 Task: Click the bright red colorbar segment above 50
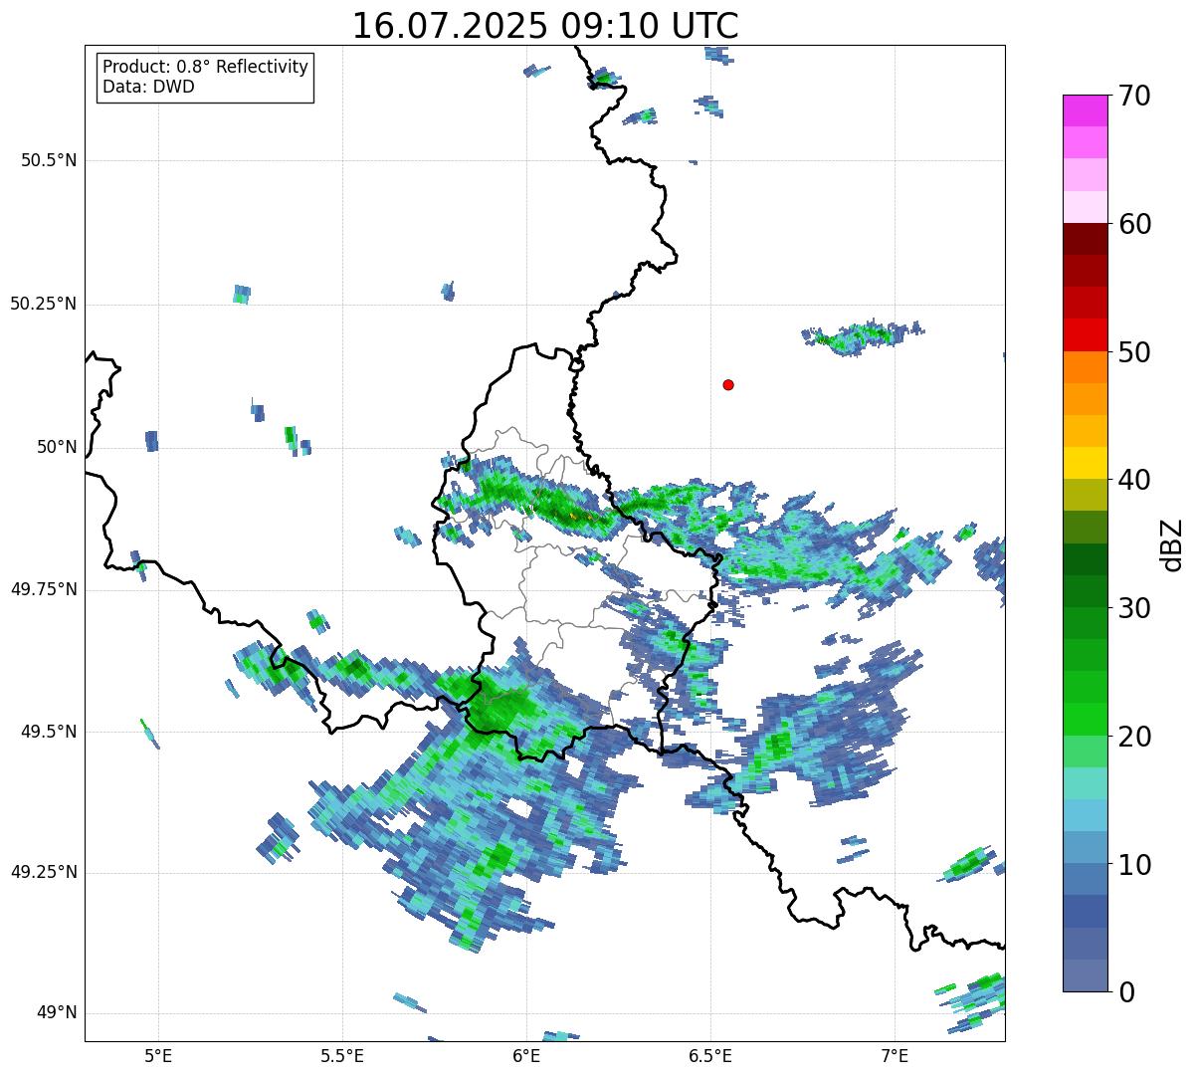(1086, 335)
